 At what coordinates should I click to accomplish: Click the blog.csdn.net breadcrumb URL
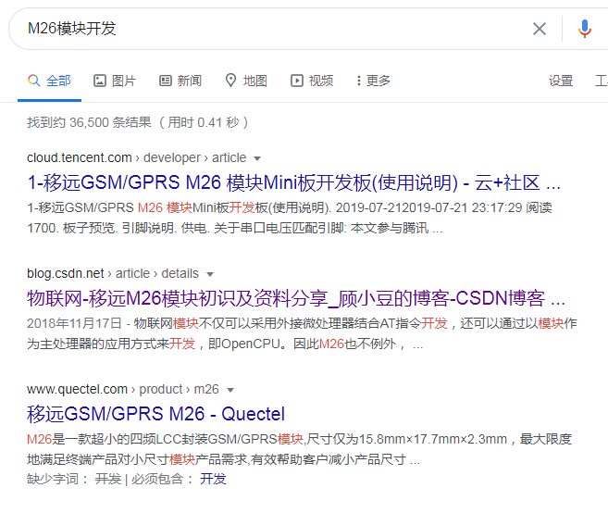[x=113, y=273]
